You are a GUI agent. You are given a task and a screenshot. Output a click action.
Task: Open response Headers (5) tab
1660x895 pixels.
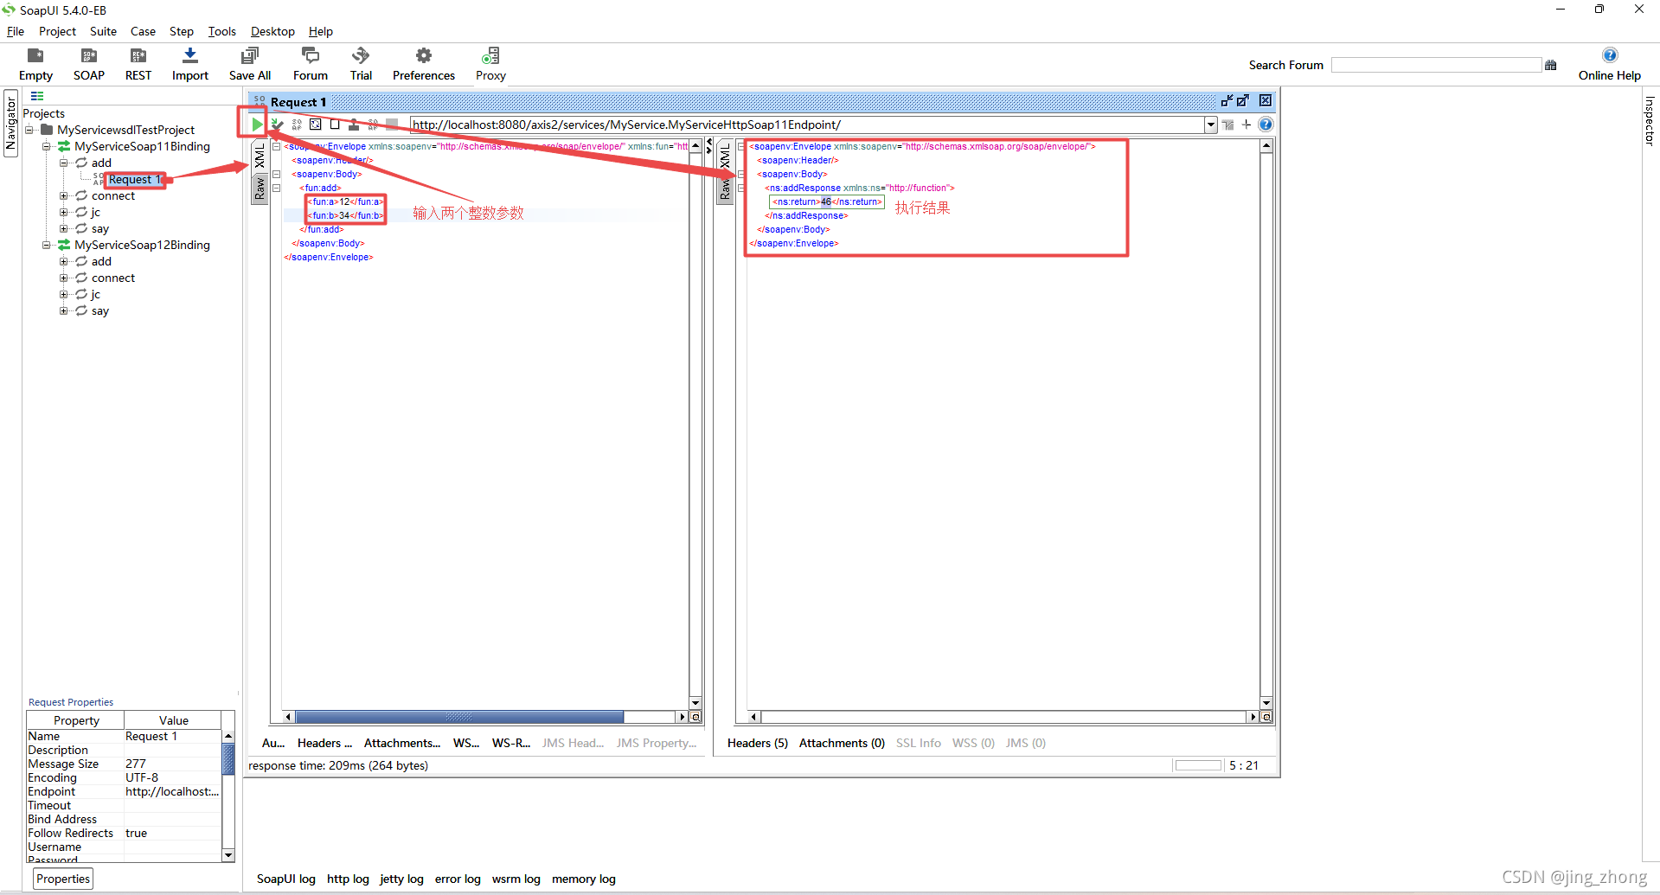pos(758,743)
